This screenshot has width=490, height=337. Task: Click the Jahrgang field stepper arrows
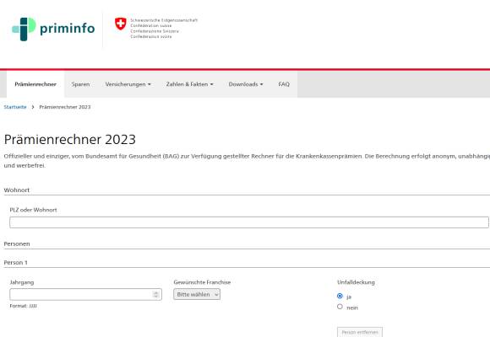[156, 294]
